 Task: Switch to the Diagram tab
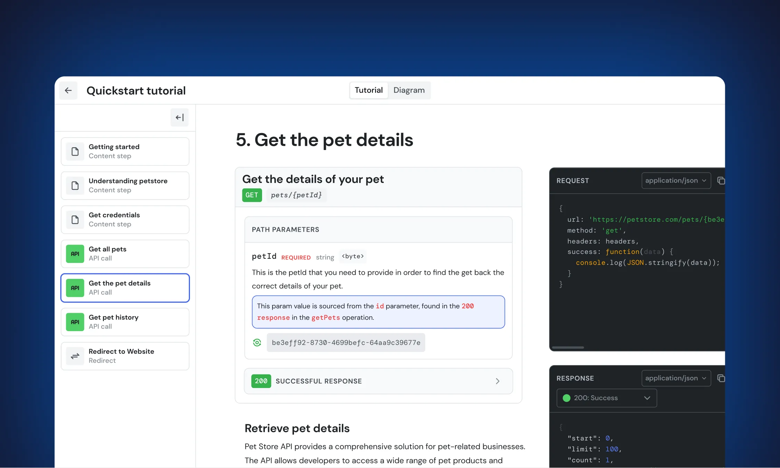point(409,90)
